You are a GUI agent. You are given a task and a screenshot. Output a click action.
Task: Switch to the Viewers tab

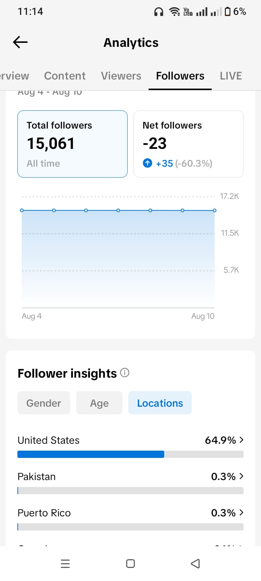point(121,76)
